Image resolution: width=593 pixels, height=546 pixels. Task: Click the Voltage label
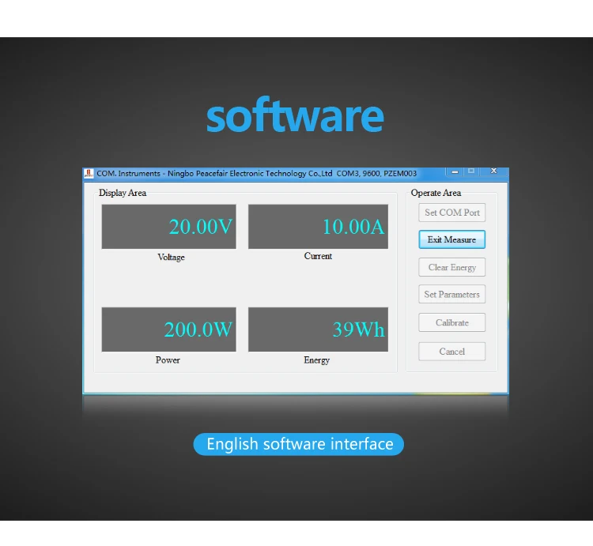pyautogui.click(x=171, y=258)
